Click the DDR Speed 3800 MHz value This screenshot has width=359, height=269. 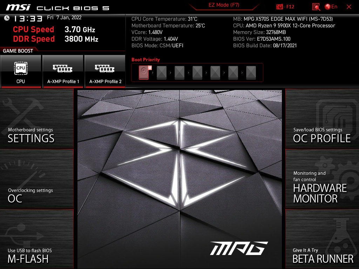pyautogui.click(x=81, y=39)
